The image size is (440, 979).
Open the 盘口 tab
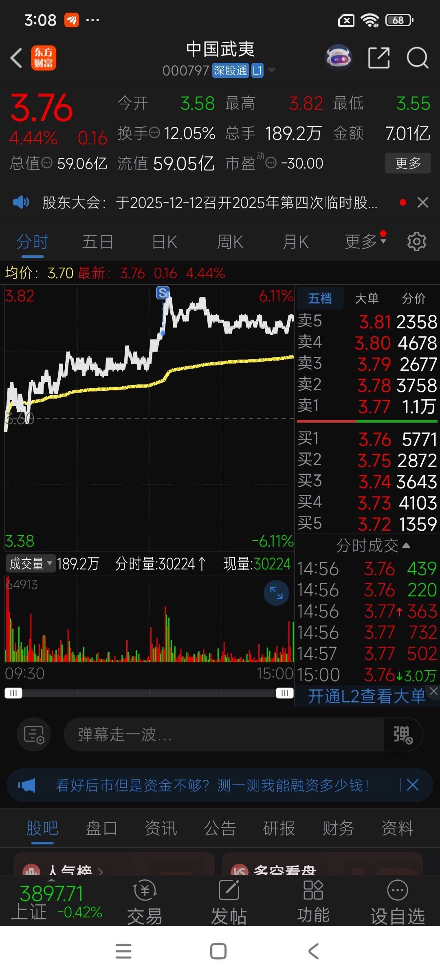point(101,828)
